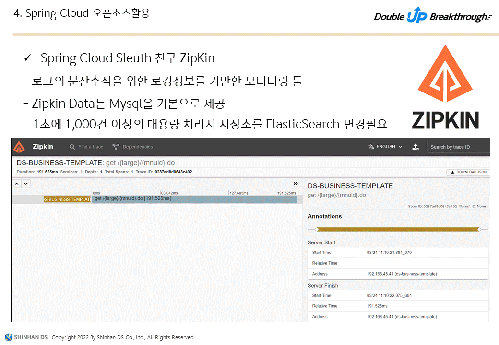
Task: Click Server Start address 192.168.45.41
Action: click(x=402, y=274)
